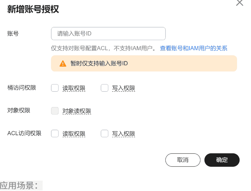Click the 取消 cancel button
The height and width of the screenshot is (191, 251).
(183, 160)
